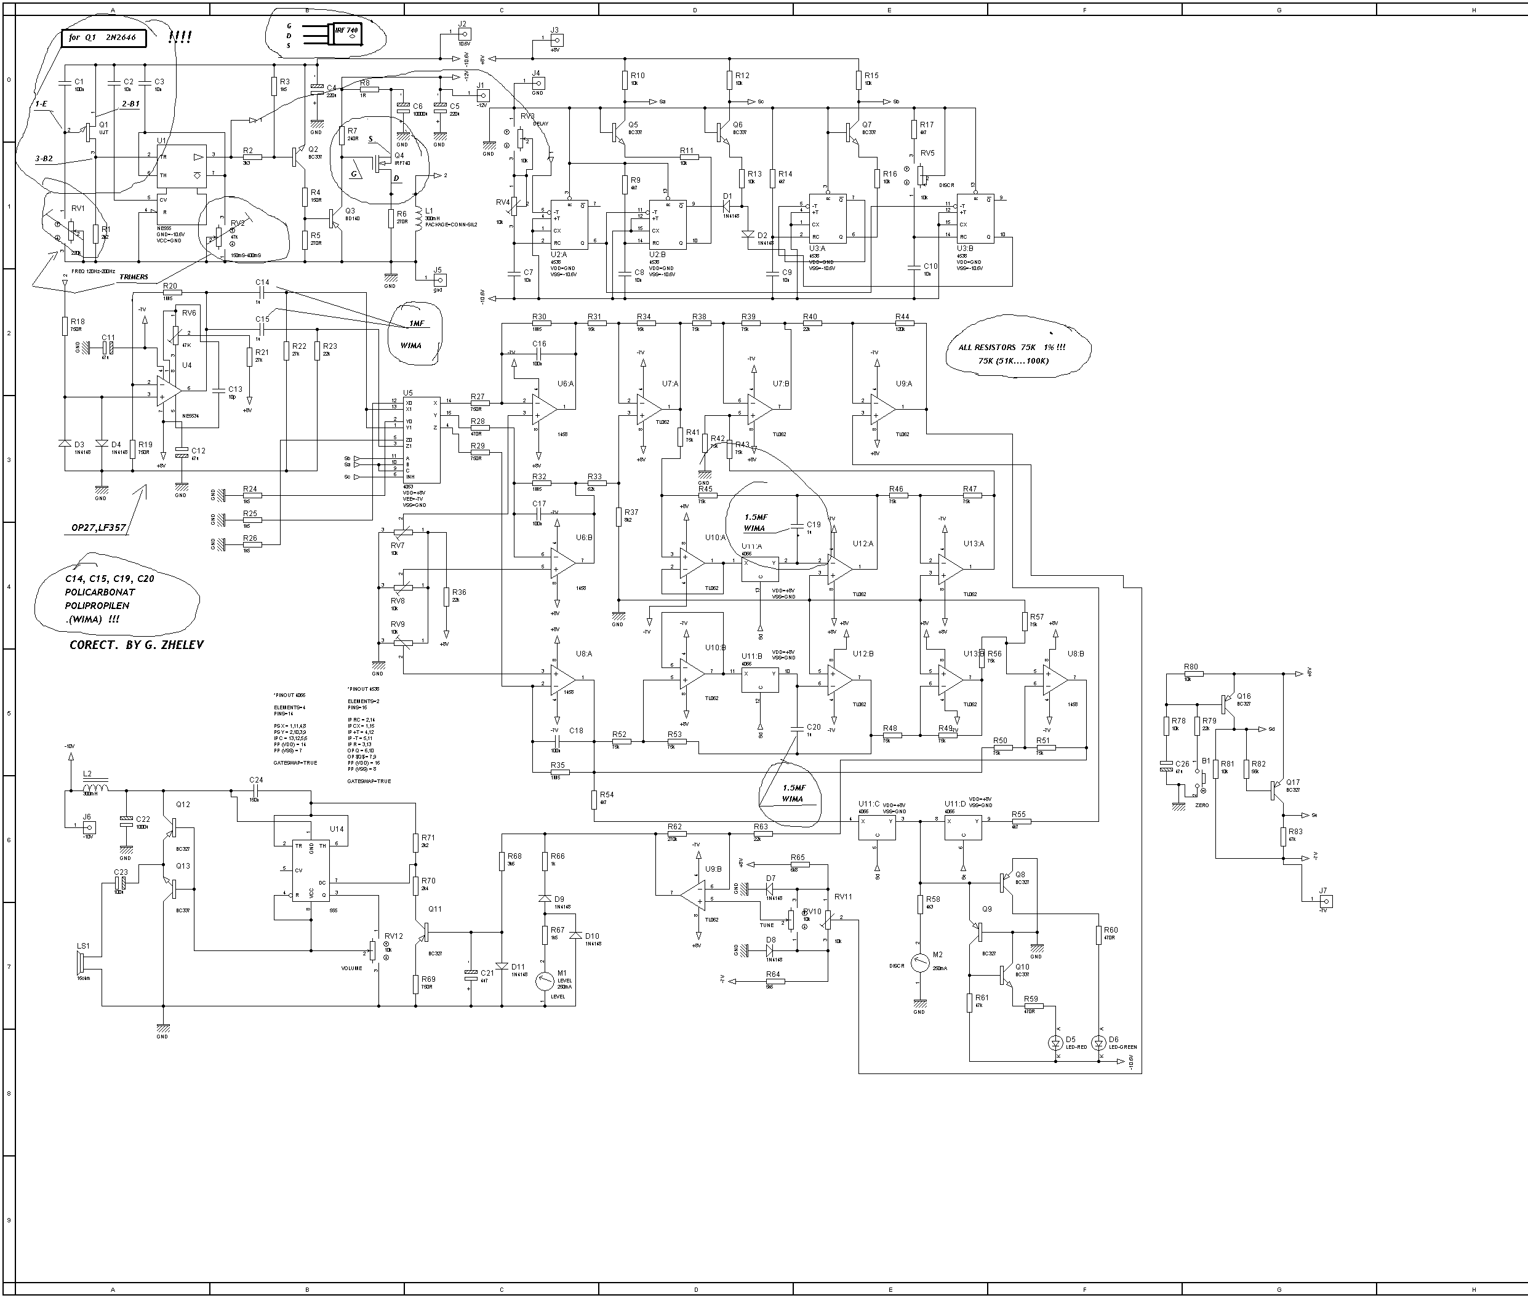The height and width of the screenshot is (1298, 1528).
Task: Click the "150mS-400mS" label near RV2
Action: 246,255
